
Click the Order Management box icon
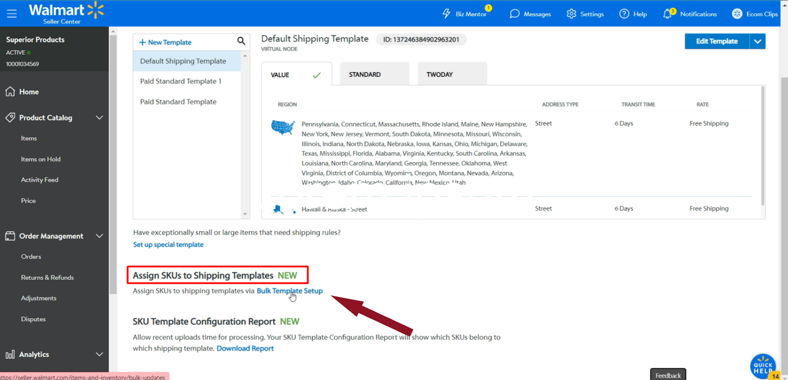click(10, 236)
